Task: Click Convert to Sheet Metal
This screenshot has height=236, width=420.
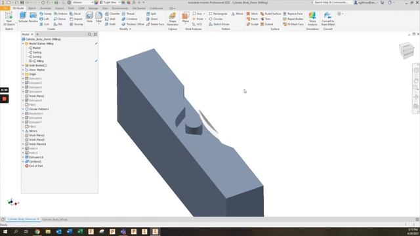Action: pyautogui.click(x=327, y=18)
